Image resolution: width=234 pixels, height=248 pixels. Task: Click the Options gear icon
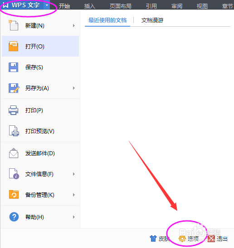click(x=182, y=238)
